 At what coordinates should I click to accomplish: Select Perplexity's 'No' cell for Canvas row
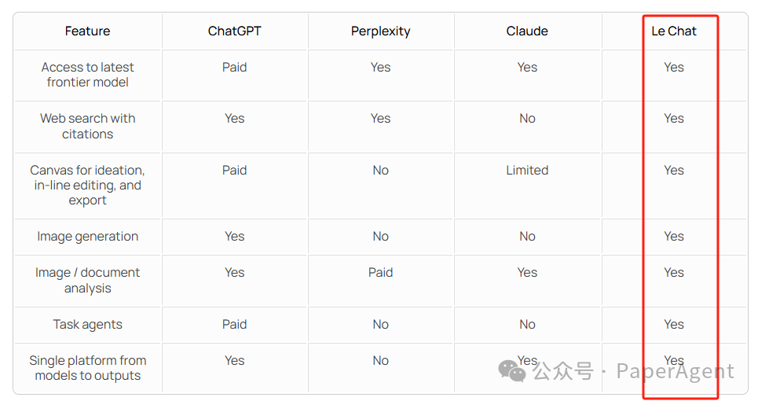[380, 171]
